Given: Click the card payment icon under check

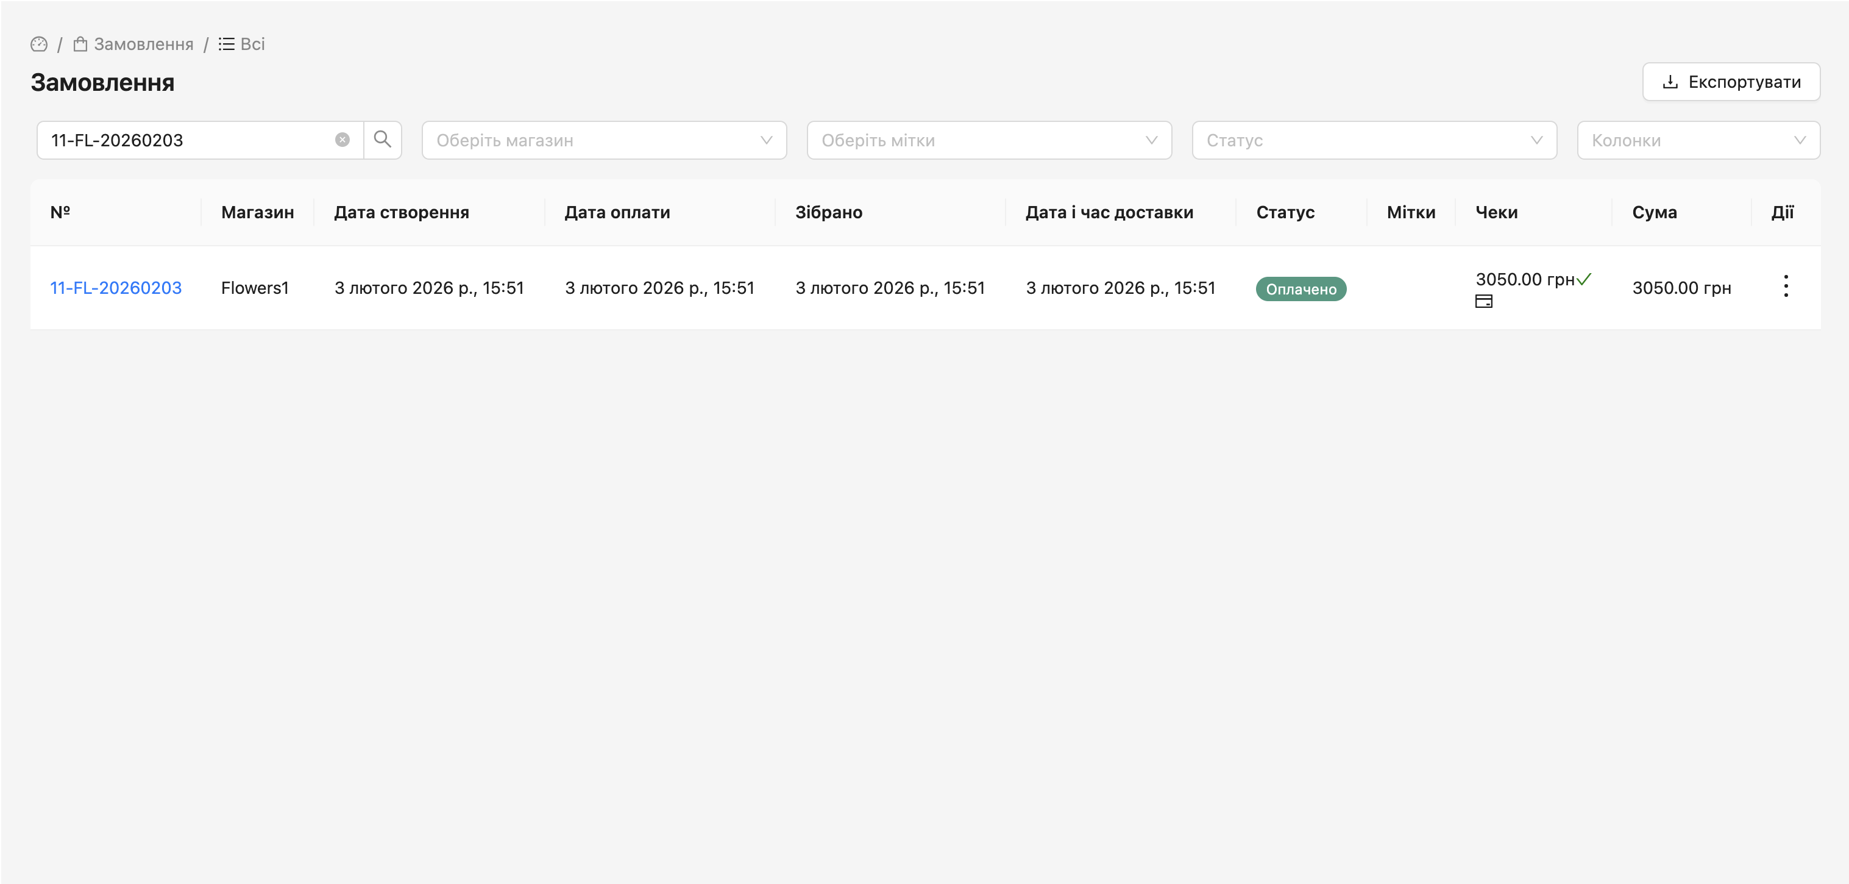Looking at the screenshot, I should (1483, 302).
